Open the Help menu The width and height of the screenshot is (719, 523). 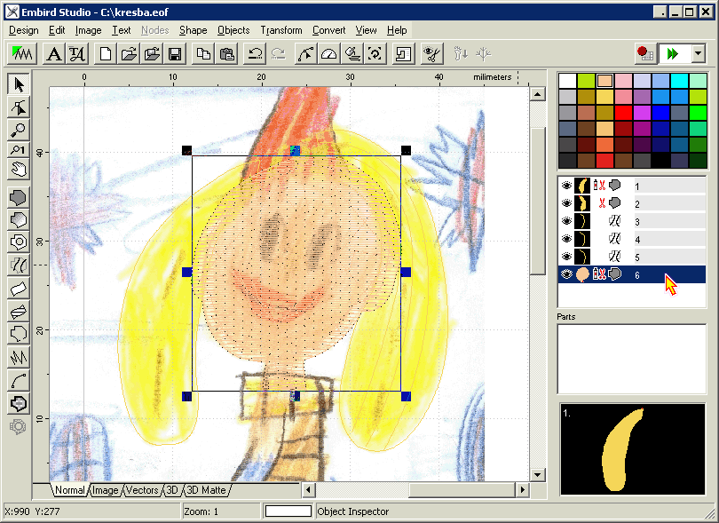[x=397, y=30]
